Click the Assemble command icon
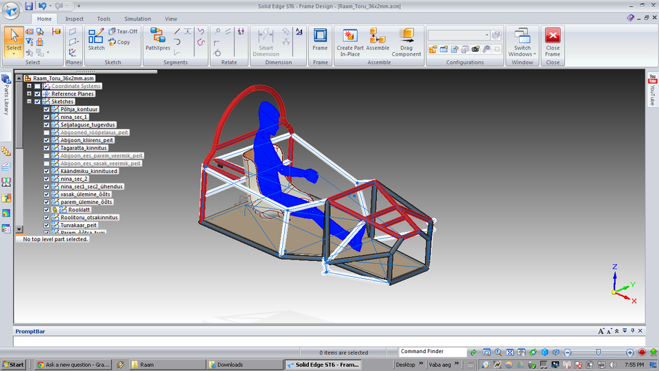Image resolution: width=659 pixels, height=371 pixels. coord(378,40)
